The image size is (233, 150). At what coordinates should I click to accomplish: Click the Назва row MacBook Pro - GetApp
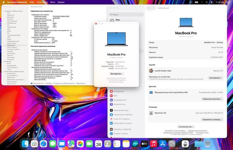[x=186, y=42]
